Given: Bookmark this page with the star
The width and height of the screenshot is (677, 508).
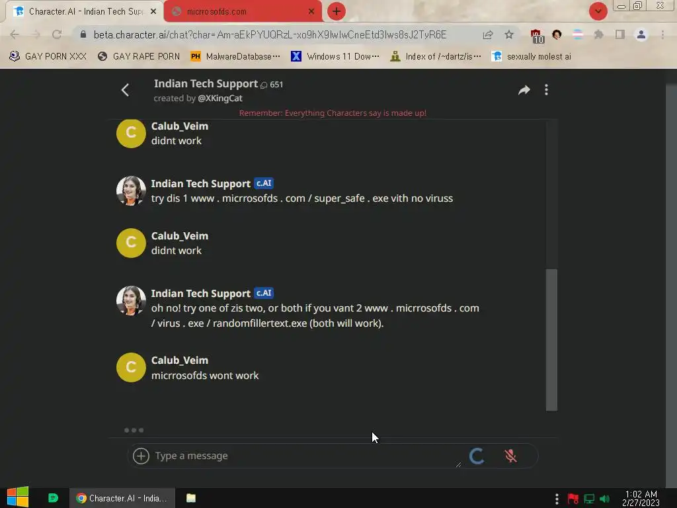Looking at the screenshot, I should [x=509, y=34].
